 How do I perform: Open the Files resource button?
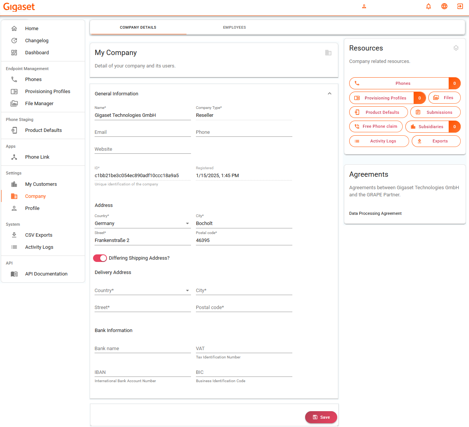445,98
